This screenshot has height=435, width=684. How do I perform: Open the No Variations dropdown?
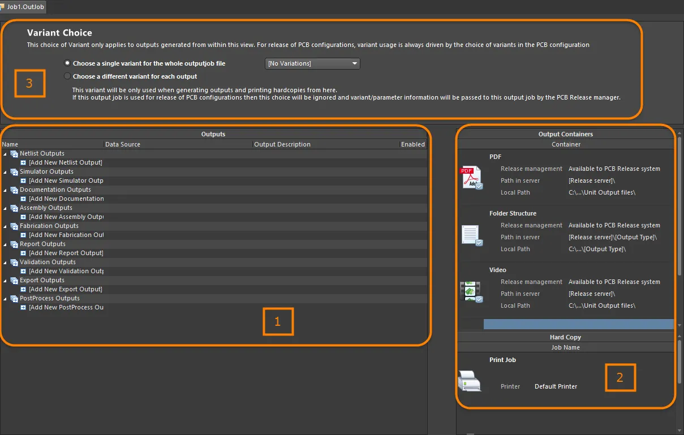pyautogui.click(x=312, y=63)
